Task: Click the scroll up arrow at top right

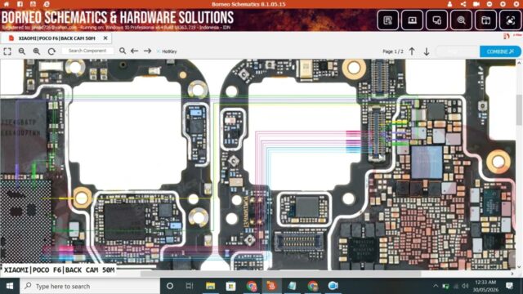Action: pos(519,62)
